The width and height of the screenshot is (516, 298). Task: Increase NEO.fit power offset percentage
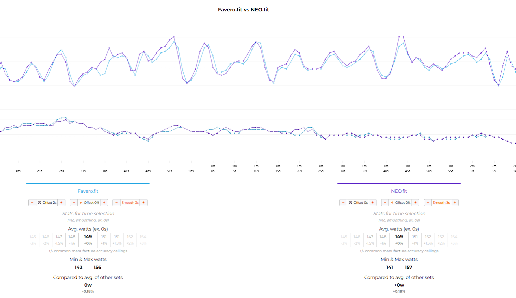pos(415,203)
